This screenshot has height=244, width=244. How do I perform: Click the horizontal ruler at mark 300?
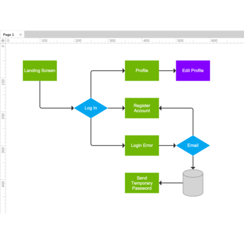coord(112,41)
